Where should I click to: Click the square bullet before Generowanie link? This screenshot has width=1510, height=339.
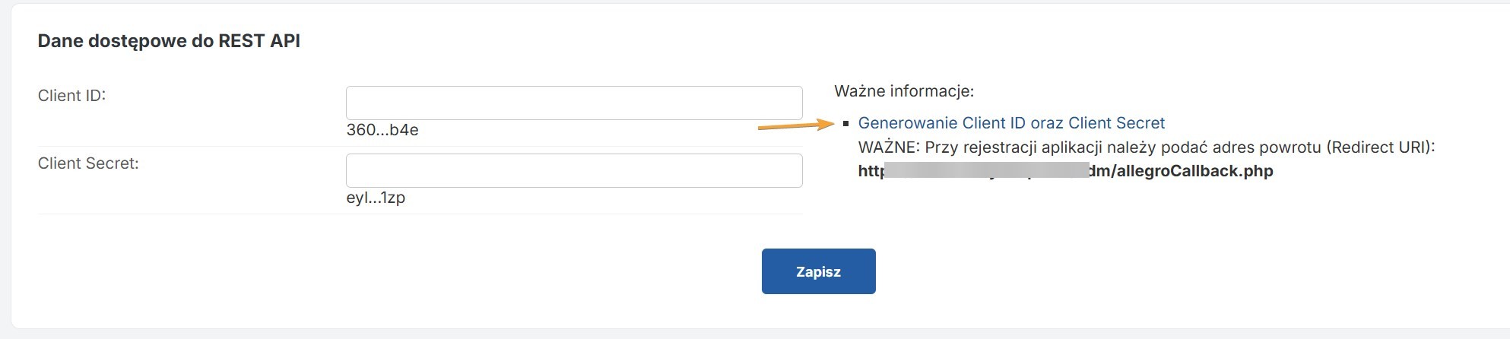pyautogui.click(x=846, y=123)
